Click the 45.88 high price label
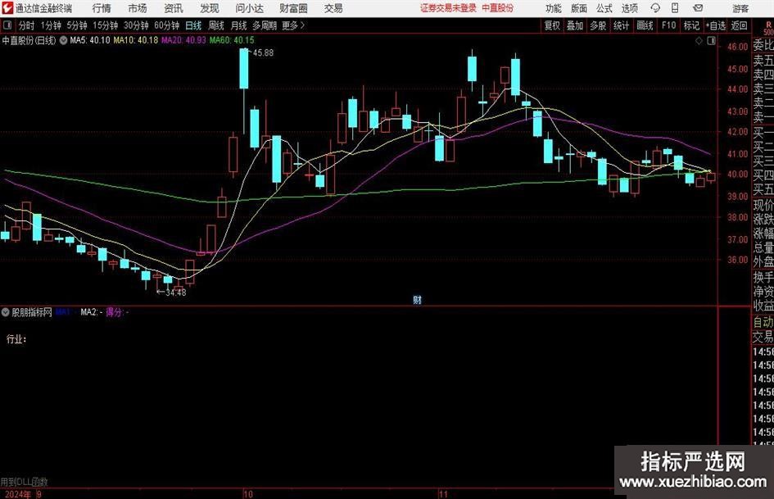Image resolution: width=774 pixels, height=499 pixels. [x=263, y=53]
